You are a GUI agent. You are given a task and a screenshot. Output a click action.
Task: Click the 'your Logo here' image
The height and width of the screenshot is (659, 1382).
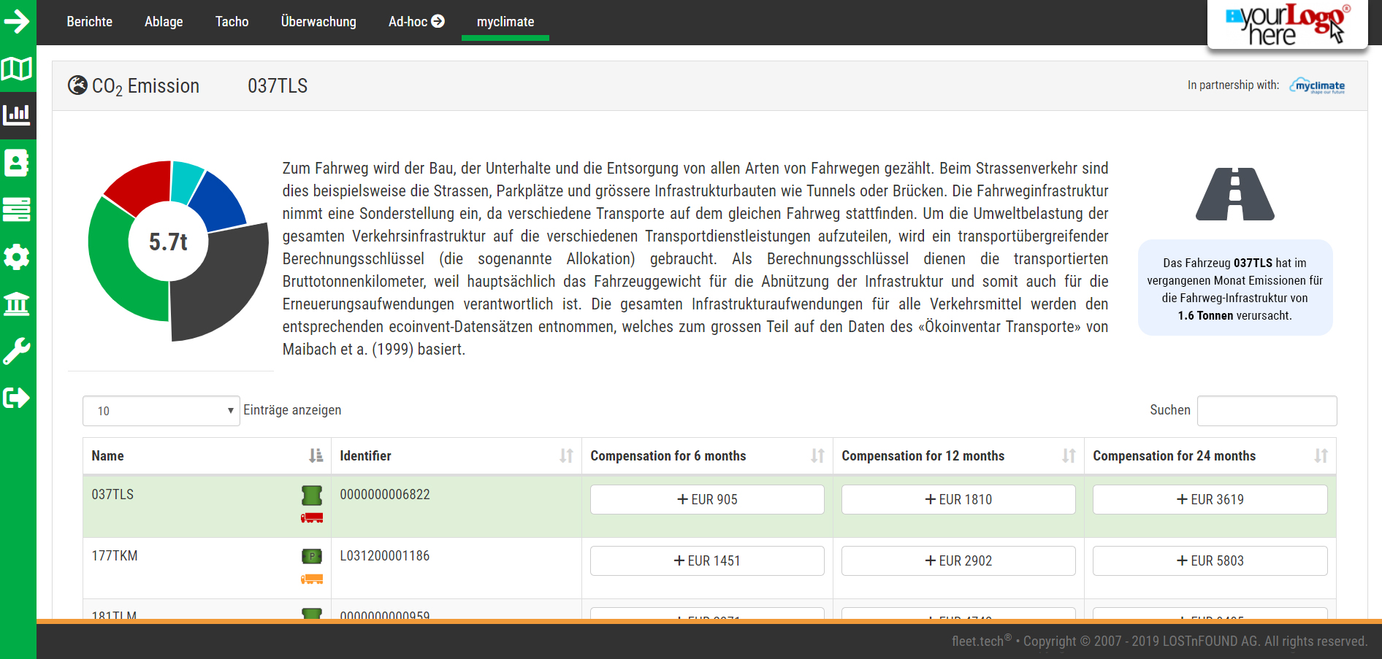coord(1288,24)
